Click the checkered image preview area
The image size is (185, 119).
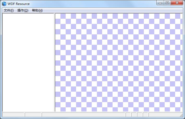(x=119, y=62)
